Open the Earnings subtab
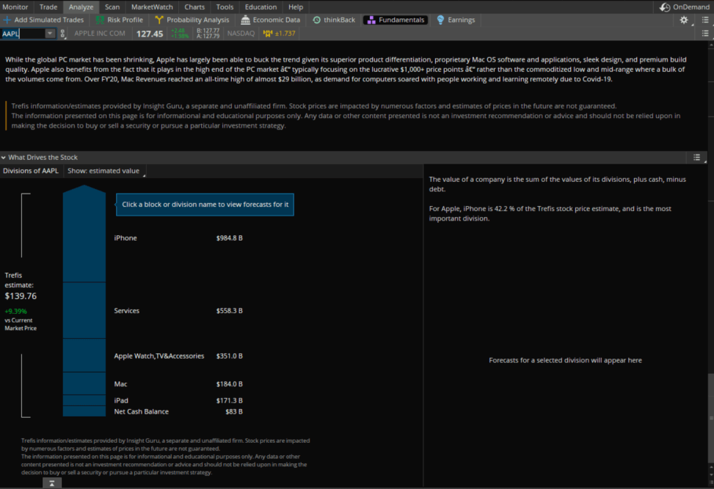The width and height of the screenshot is (714, 489). (456, 20)
